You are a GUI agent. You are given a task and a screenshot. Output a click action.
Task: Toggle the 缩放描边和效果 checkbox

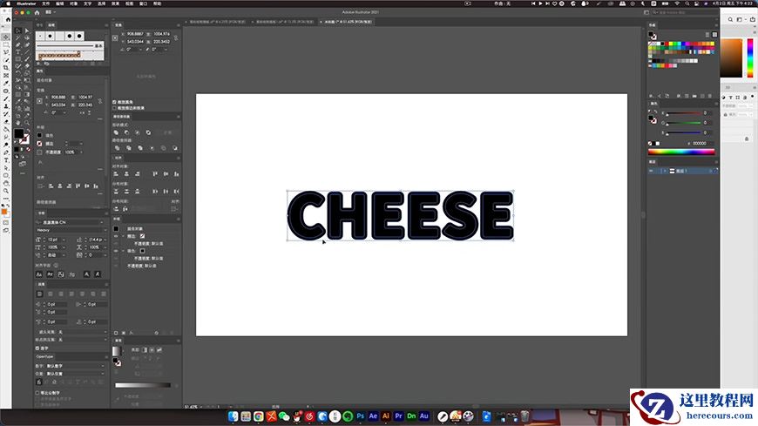coord(114,108)
